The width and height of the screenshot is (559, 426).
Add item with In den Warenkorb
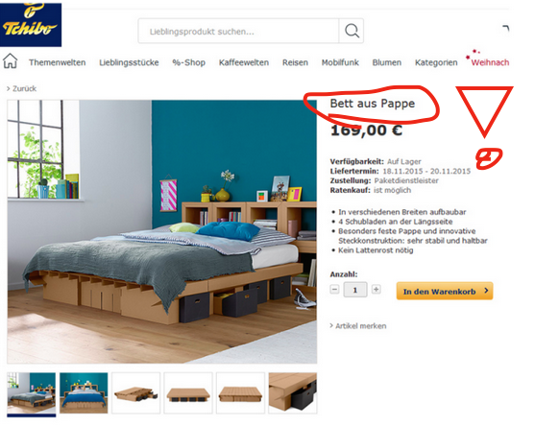point(445,291)
